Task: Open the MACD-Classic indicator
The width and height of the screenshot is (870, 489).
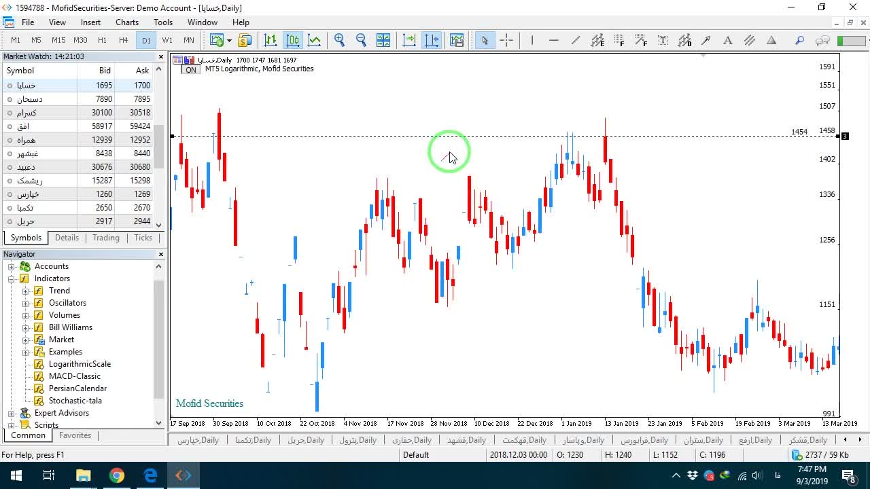Action: pos(75,376)
